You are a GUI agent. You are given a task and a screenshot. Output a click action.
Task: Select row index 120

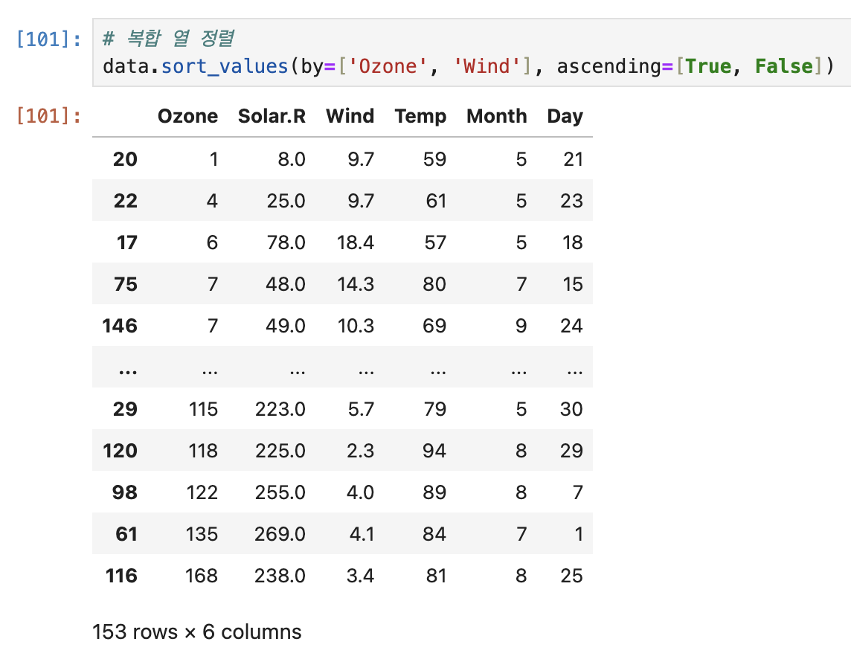tap(120, 451)
